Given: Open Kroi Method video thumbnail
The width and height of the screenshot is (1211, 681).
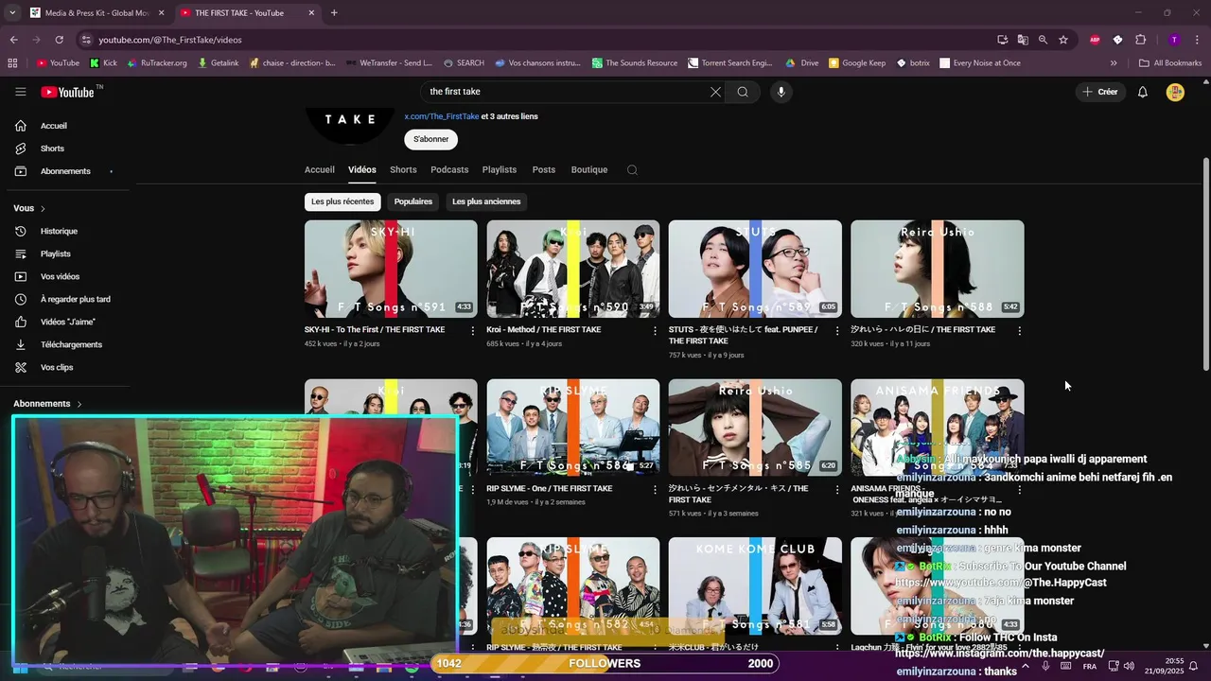Looking at the screenshot, I should [573, 269].
